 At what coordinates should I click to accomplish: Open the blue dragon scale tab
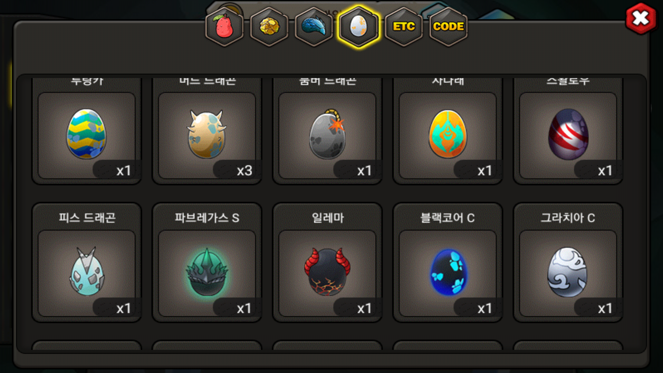314,27
